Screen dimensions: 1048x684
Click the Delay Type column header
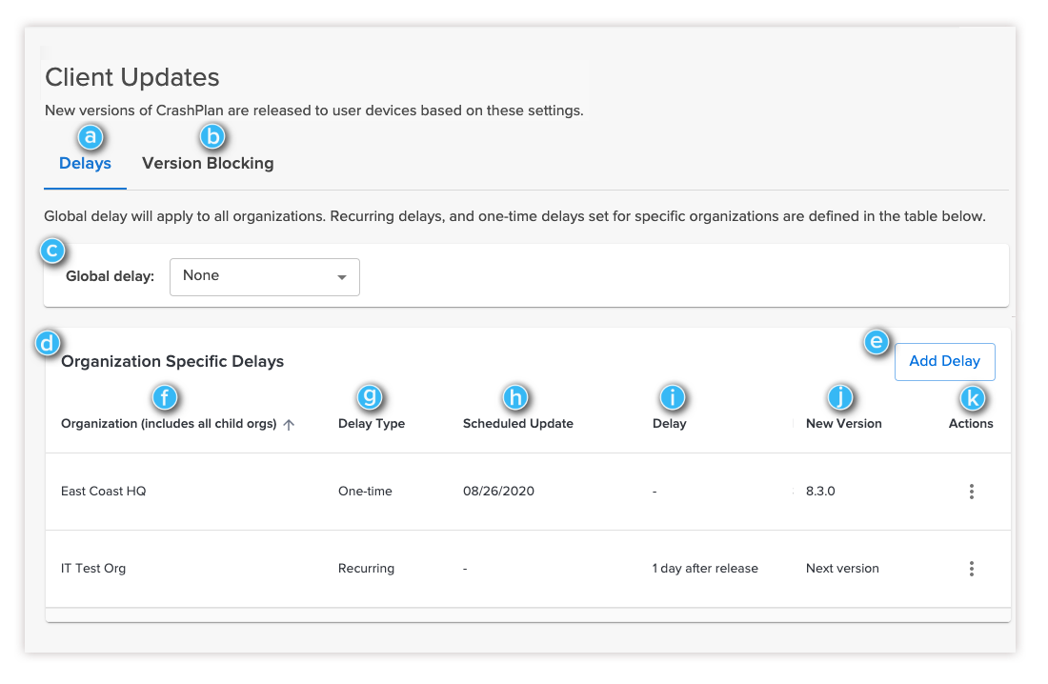[x=372, y=423]
